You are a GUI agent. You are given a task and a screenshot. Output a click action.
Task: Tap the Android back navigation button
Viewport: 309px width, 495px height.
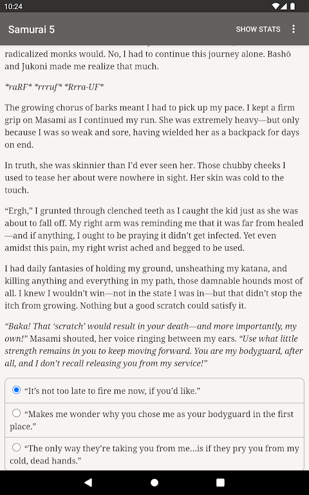click(x=88, y=482)
